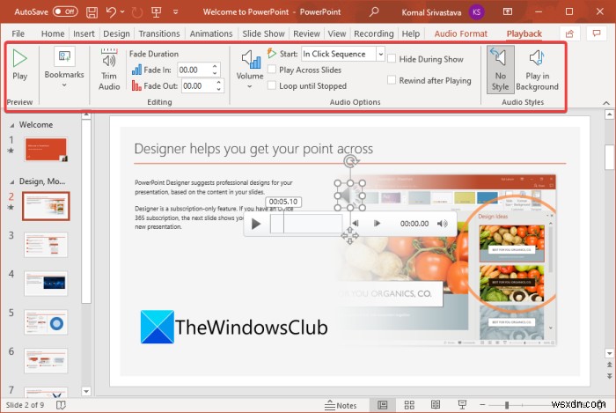Open the Bookmarks tool
616x413 pixels.
64,68
